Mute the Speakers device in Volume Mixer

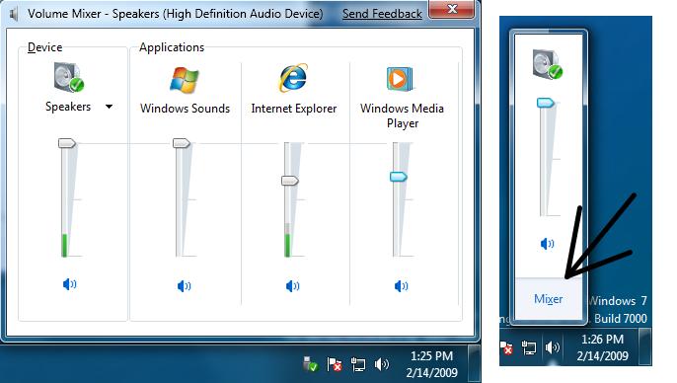[69, 284]
